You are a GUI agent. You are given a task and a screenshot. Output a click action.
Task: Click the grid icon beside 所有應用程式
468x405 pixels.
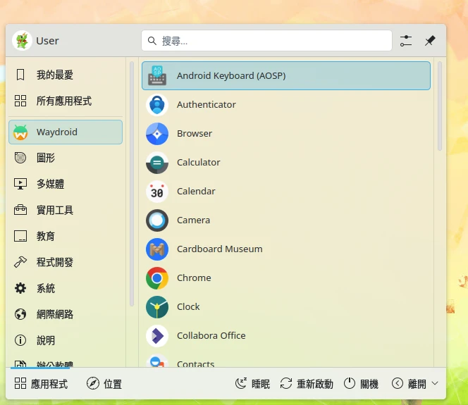pyautogui.click(x=20, y=101)
